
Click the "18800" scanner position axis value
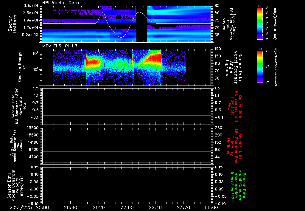[32, 135]
